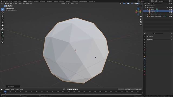Open the Add Modifier dropdown
The height and width of the screenshot is (97, 173).
pyautogui.click(x=159, y=40)
